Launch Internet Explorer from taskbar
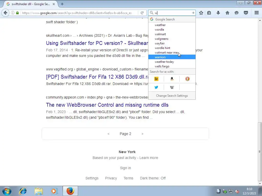Viewport: 262px width, 196px height. click(23, 191)
